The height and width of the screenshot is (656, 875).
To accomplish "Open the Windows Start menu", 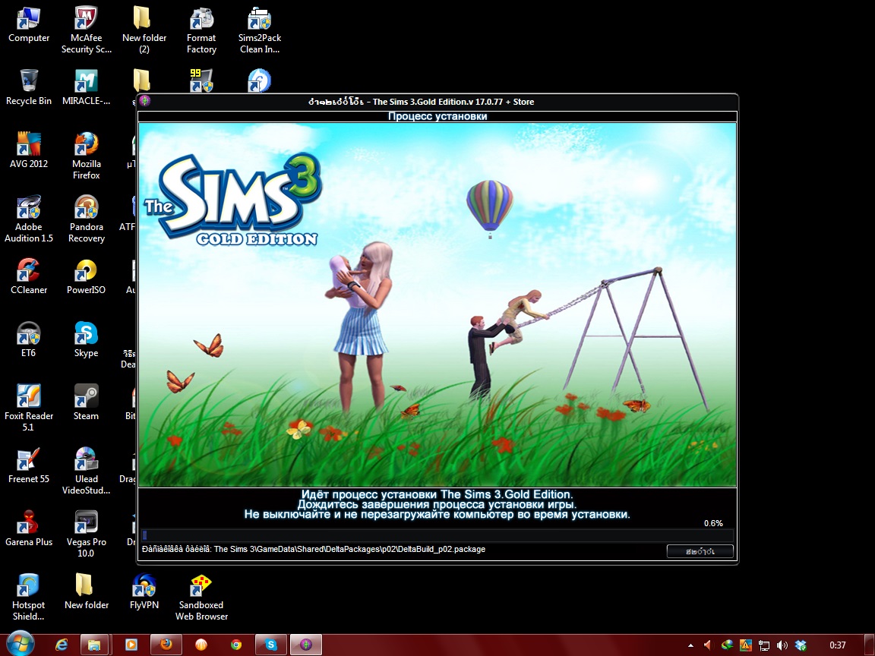I will 20,645.
